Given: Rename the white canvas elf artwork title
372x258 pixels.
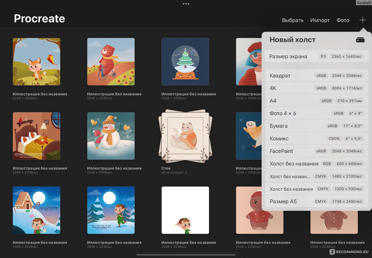Looking at the screenshot, I should (x=189, y=243).
